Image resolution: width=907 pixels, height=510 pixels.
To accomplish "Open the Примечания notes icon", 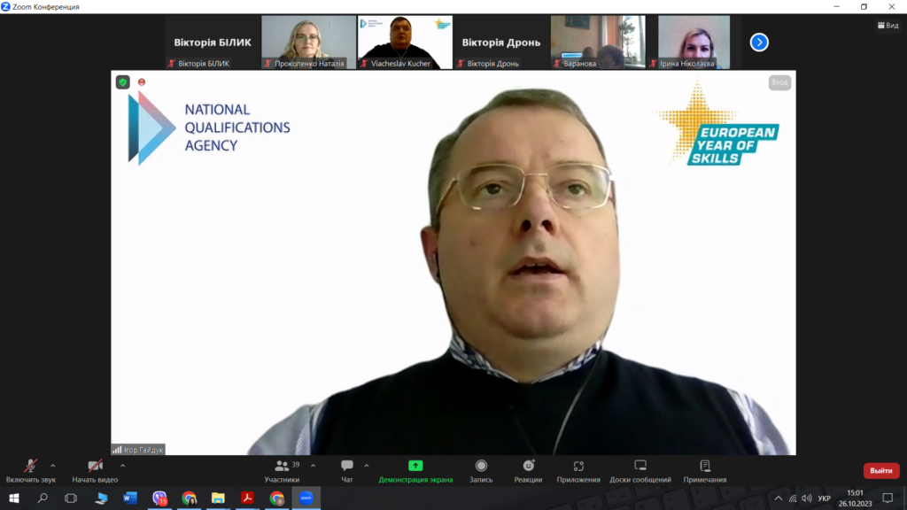I will [705, 467].
